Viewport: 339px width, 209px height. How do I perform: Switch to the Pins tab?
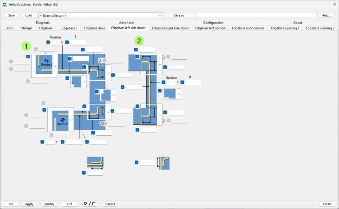9,28
